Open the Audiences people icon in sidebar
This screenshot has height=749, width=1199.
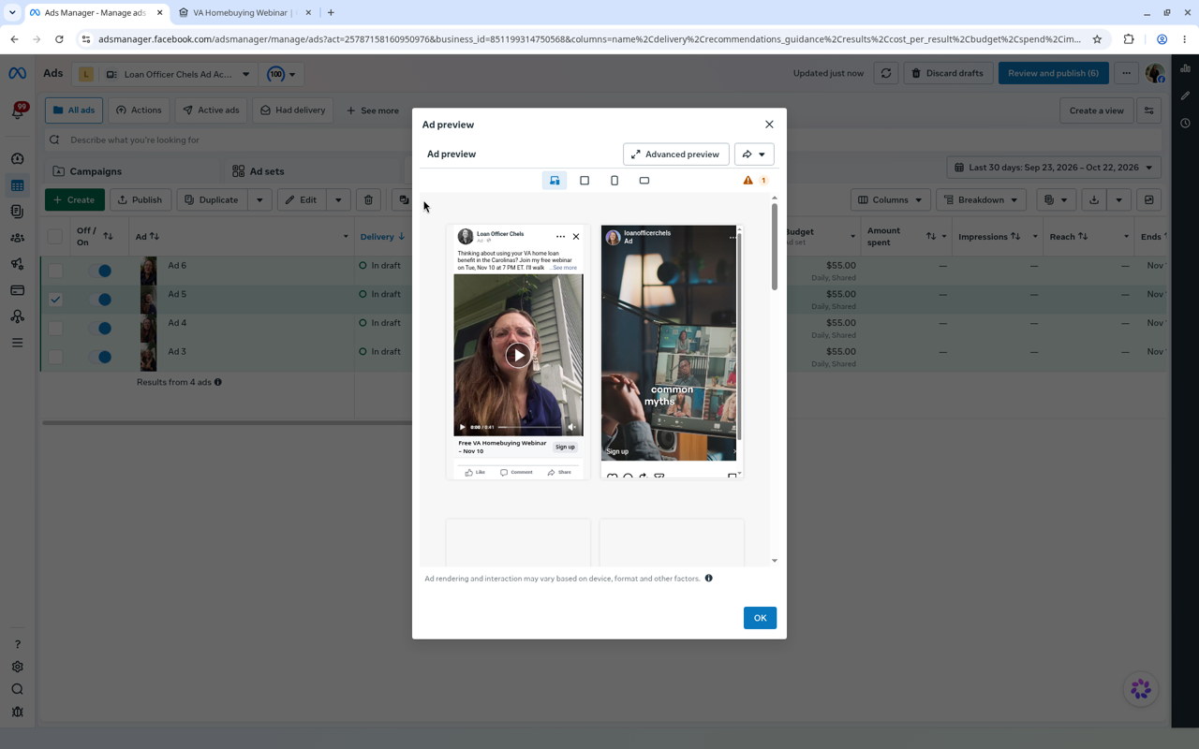pyautogui.click(x=17, y=238)
